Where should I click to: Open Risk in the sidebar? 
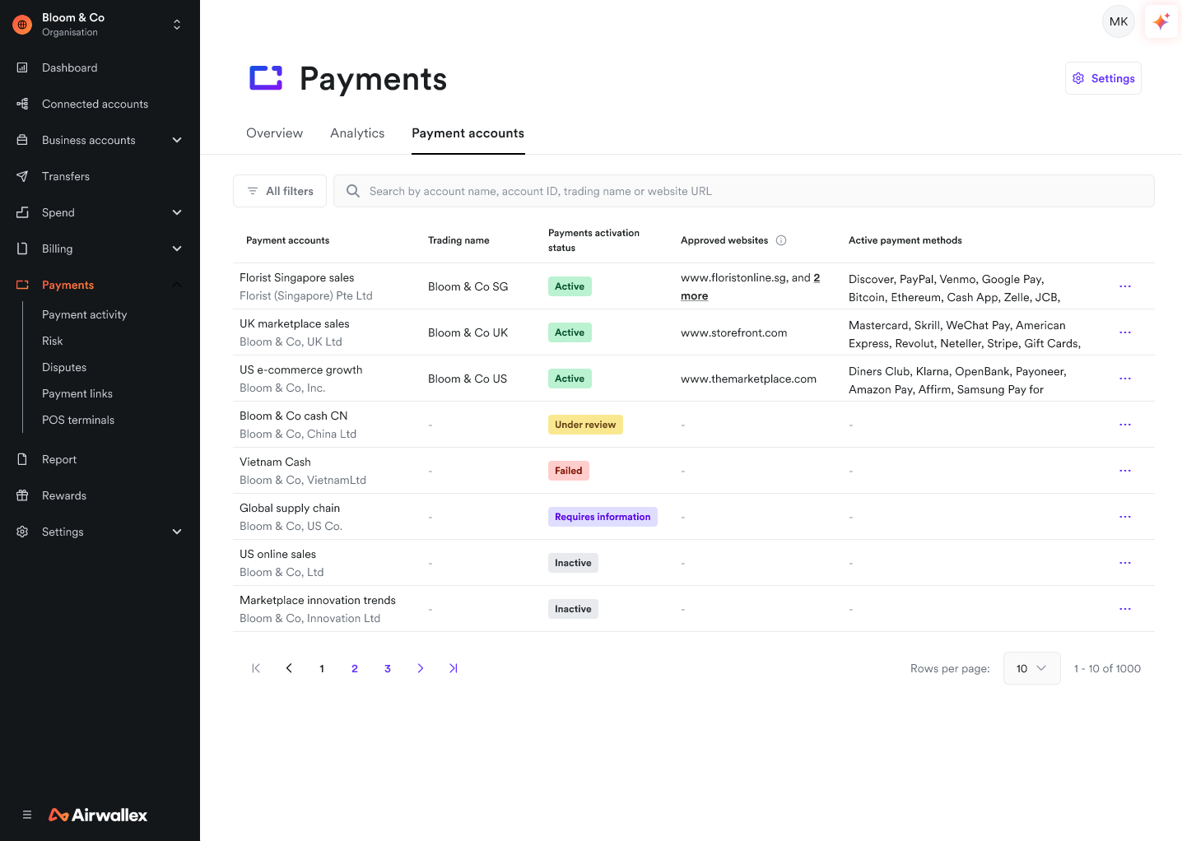(53, 341)
